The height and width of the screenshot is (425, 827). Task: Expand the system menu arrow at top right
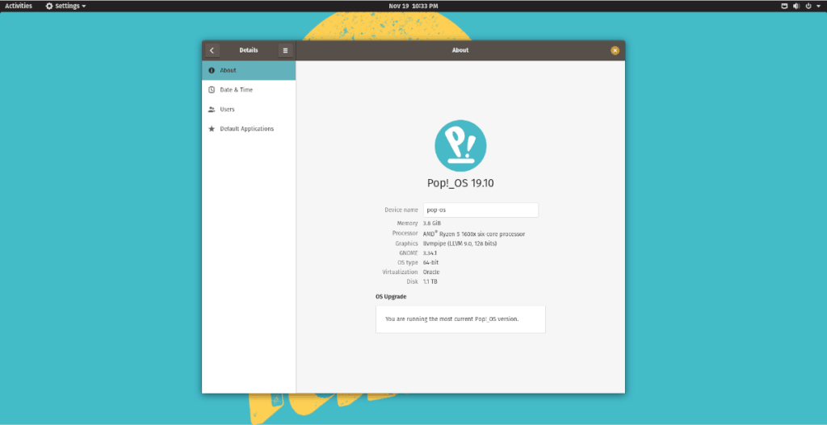click(x=818, y=6)
